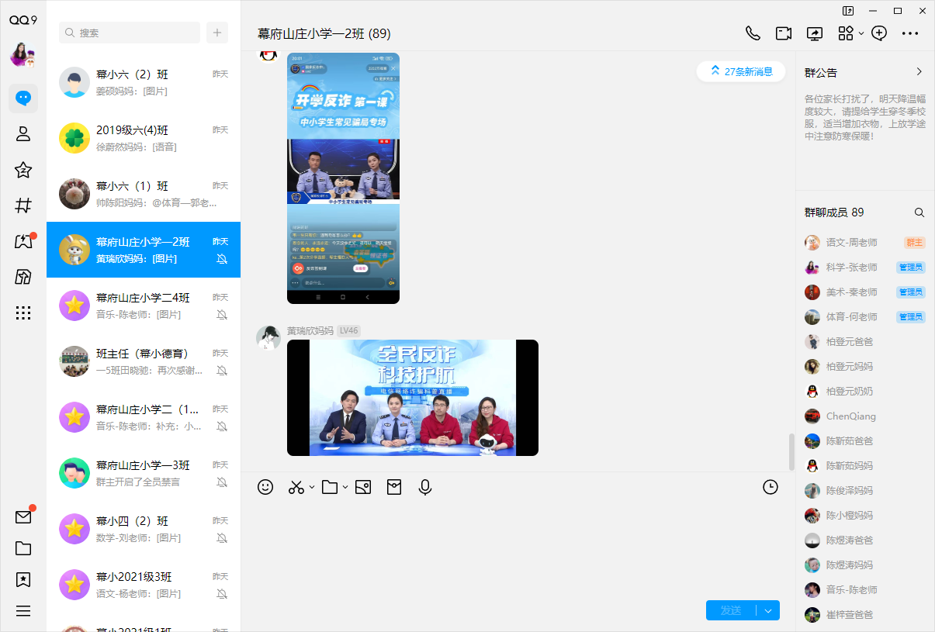
Task: Select member 体育-何老师
Action: pyautogui.click(x=865, y=317)
